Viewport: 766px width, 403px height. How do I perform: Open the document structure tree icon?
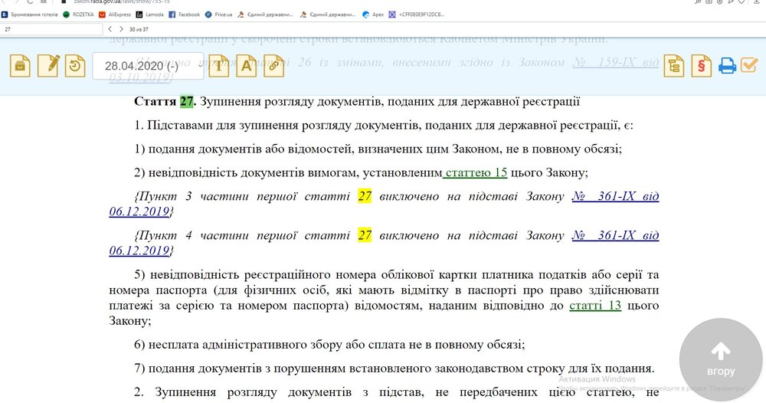click(673, 65)
